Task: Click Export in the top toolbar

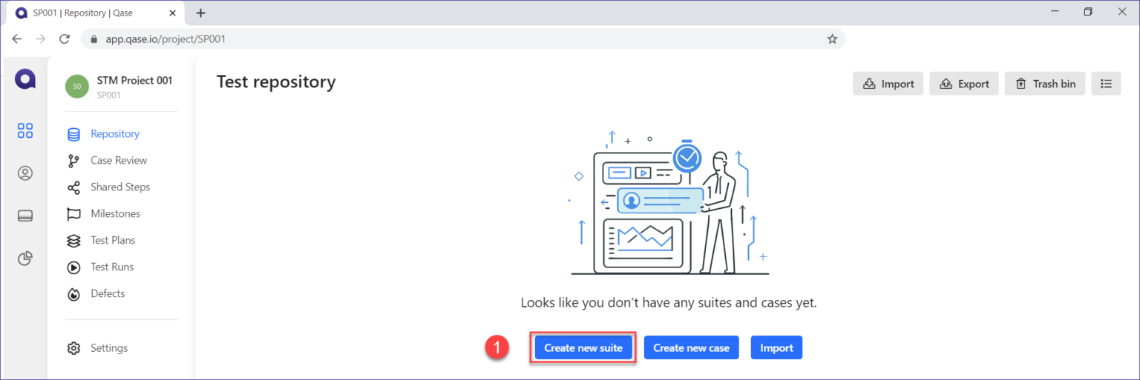Action: coord(964,84)
